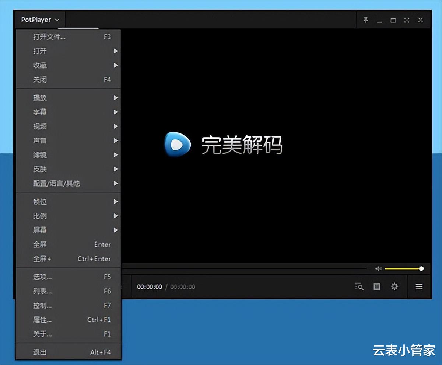Choose 全屏+ Ctrl+Enter menu entry
Viewport: 442px width, 365px height.
(69, 259)
